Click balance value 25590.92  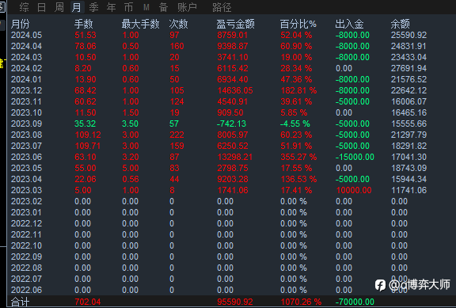[x=408, y=35]
